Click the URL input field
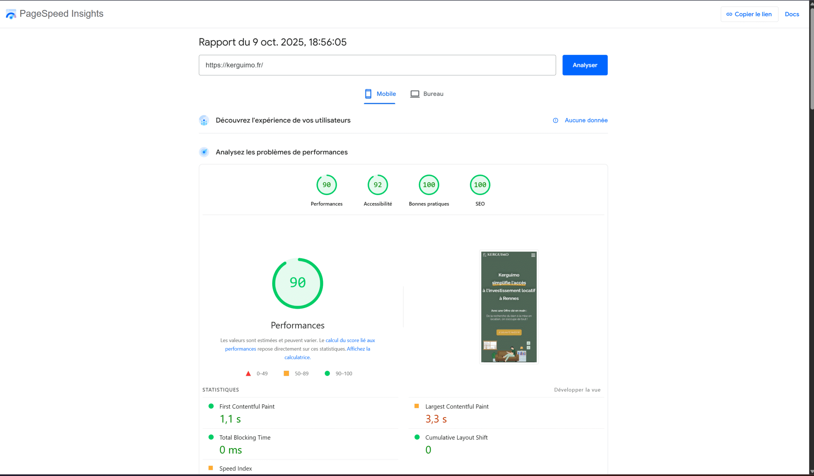Screen dimensions: 814x476 377,65
